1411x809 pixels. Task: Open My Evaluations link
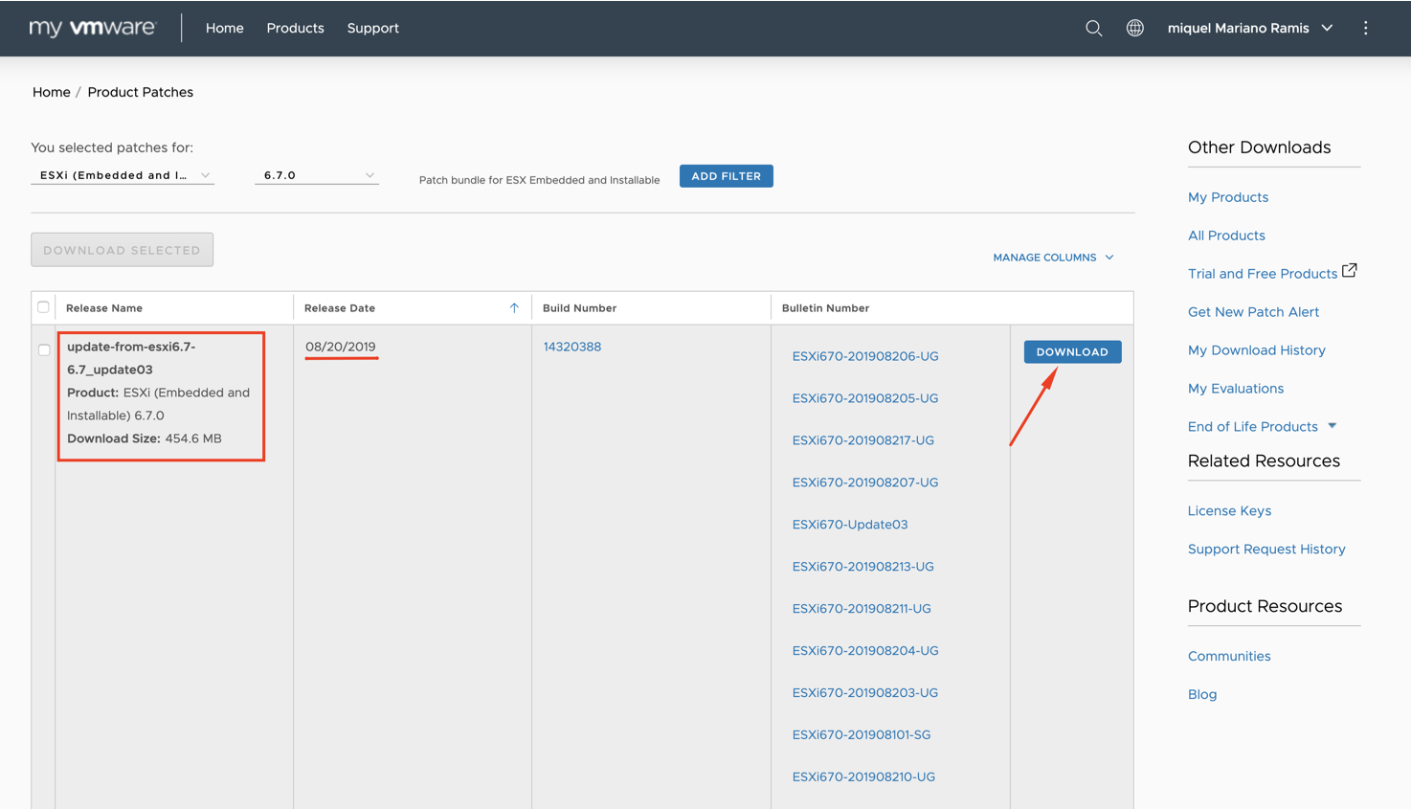(1236, 389)
